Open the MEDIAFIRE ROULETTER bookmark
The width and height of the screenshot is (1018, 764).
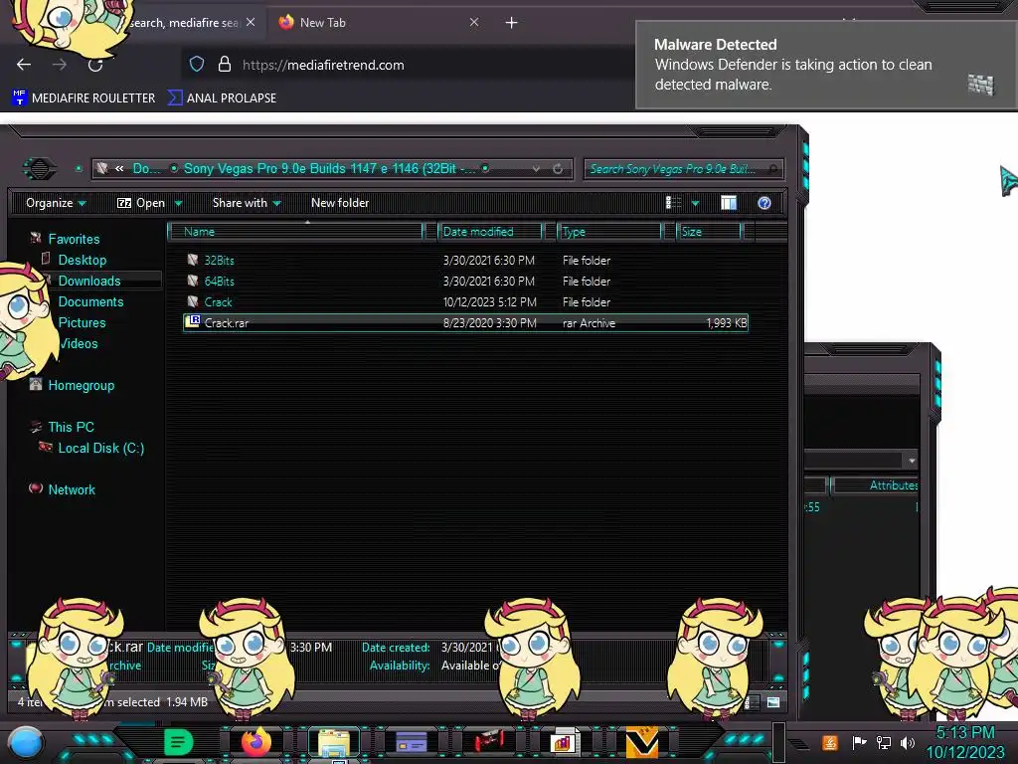point(84,98)
